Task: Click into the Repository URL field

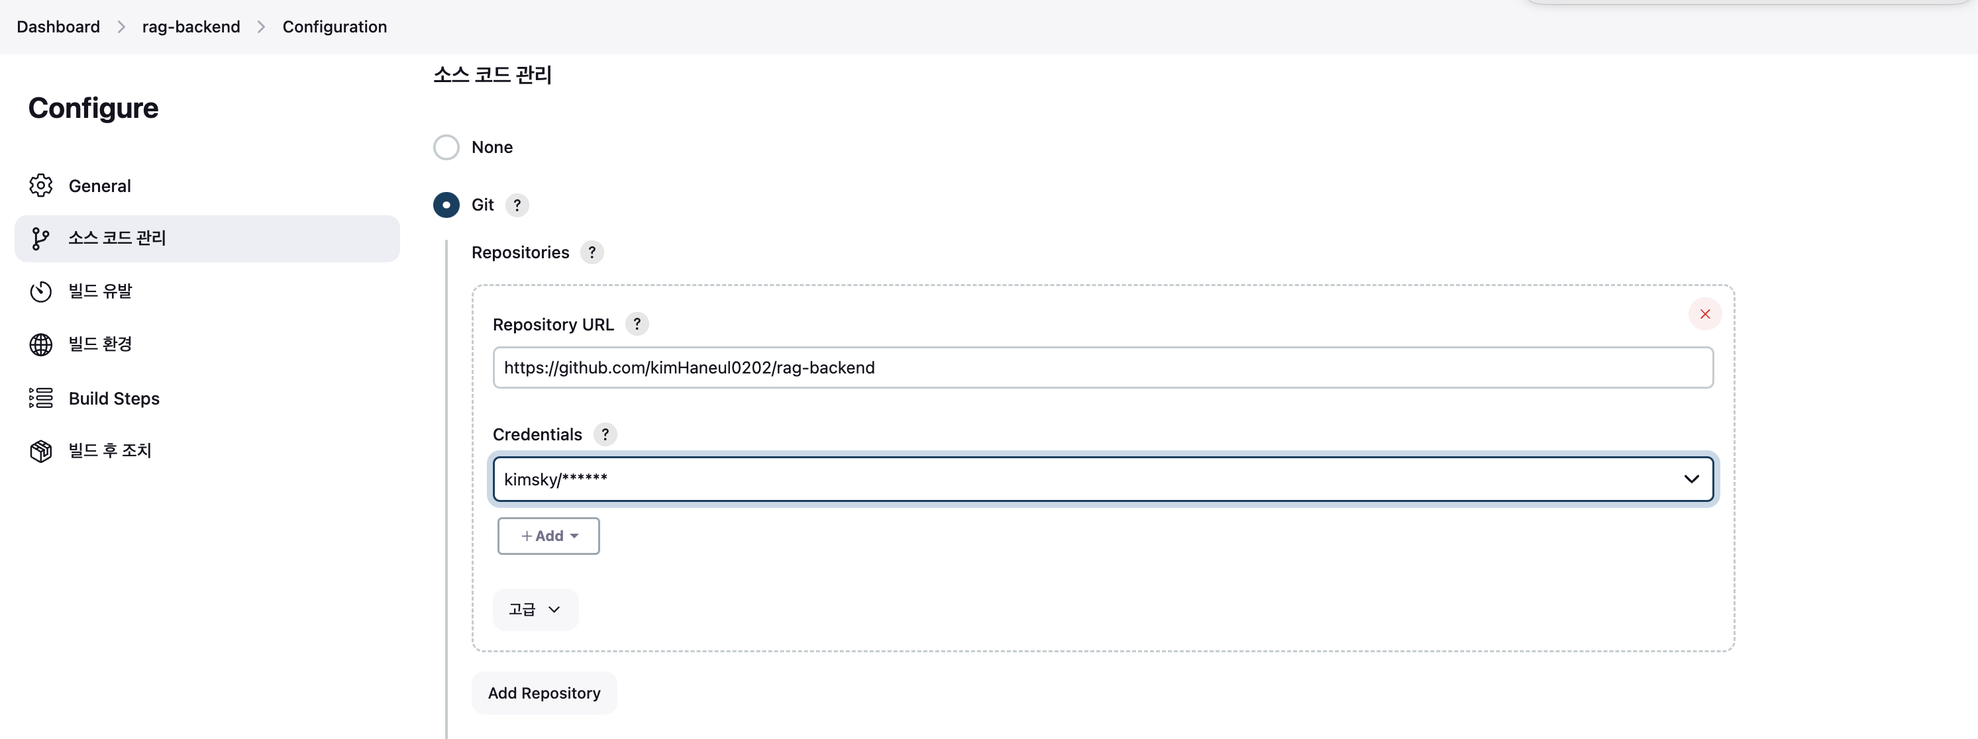Action: tap(1103, 368)
